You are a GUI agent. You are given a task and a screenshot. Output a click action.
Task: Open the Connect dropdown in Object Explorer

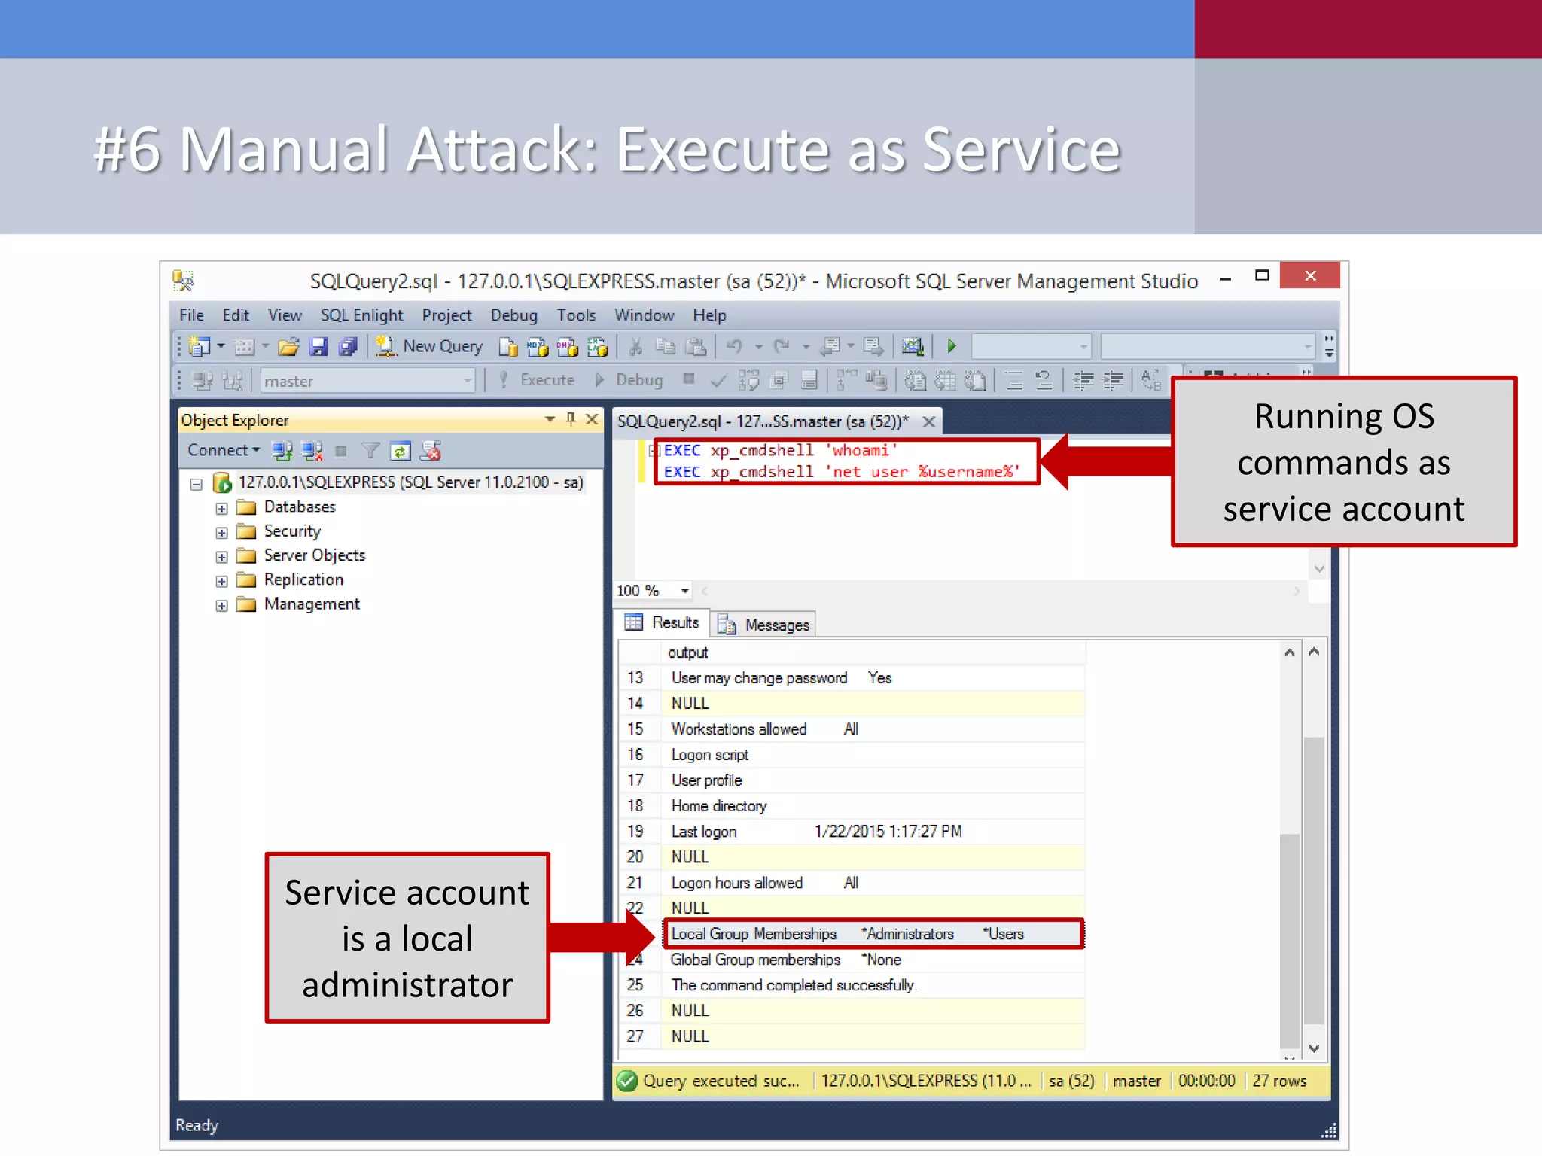pos(223,450)
